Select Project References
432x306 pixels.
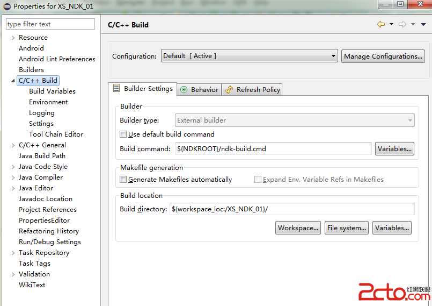pos(48,210)
